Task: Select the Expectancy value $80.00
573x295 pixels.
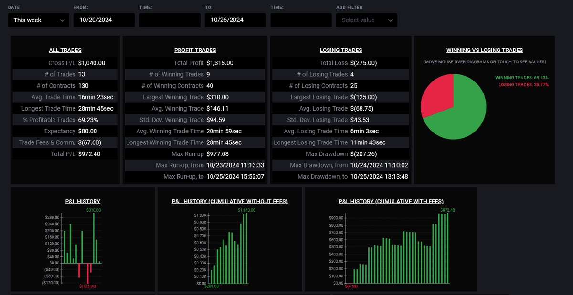Action: click(87, 131)
